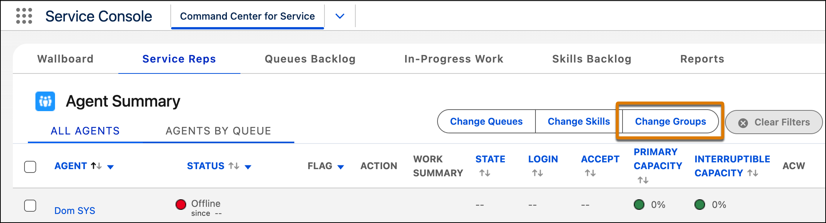Toggle the select-all agents checkbox
Image resolution: width=826 pixels, height=223 pixels.
click(30, 166)
